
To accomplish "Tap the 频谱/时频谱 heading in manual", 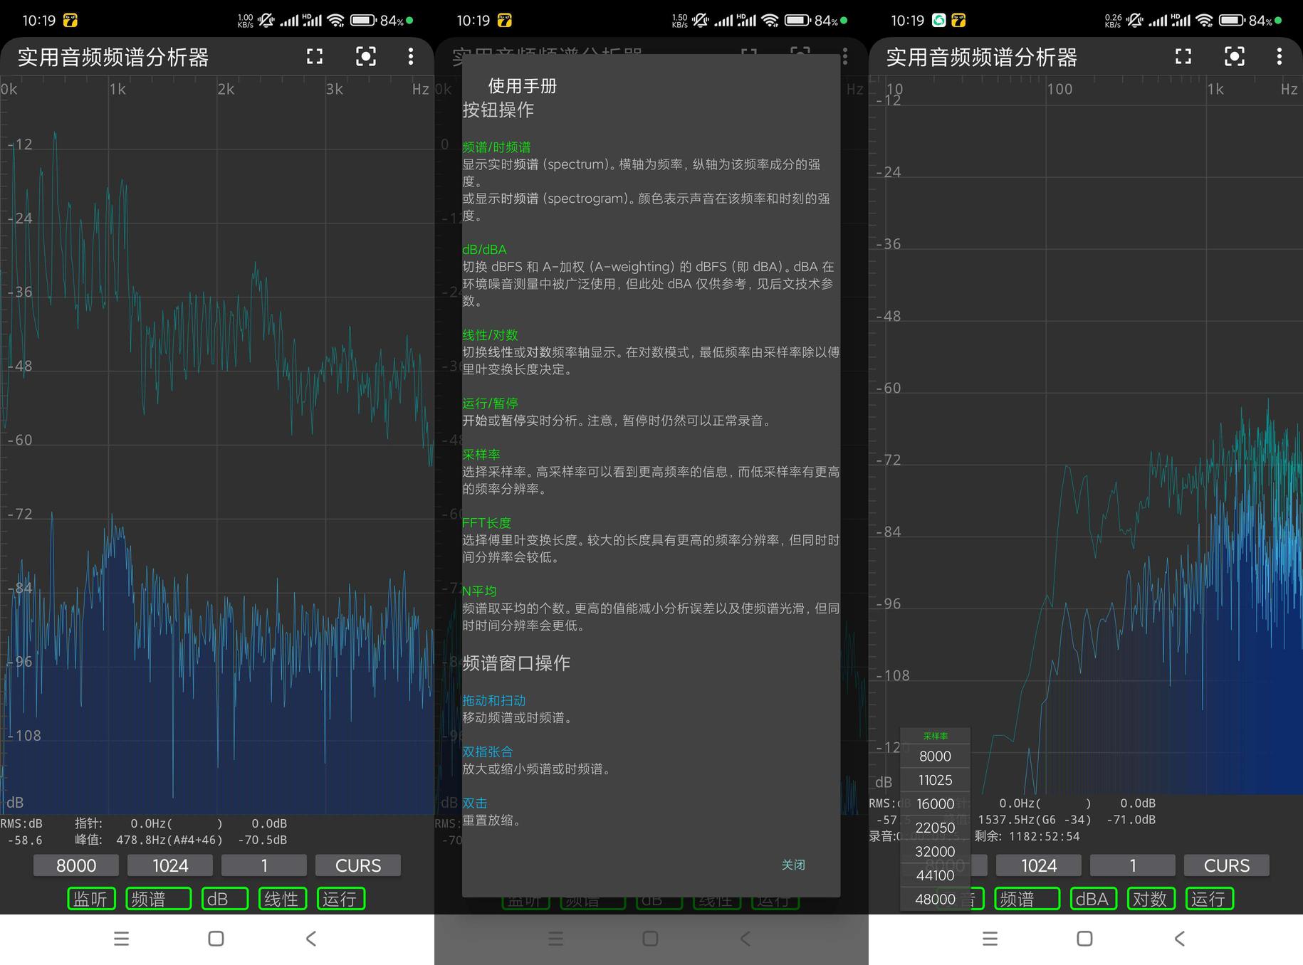I will click(496, 147).
